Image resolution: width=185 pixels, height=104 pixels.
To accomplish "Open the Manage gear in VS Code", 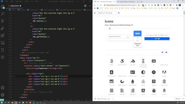I will [x=3, y=95].
